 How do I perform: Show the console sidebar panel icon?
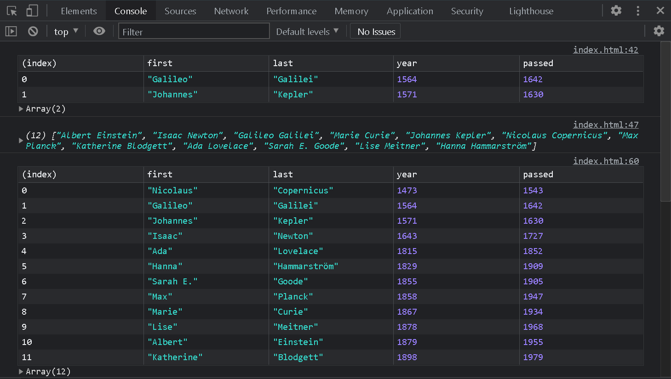click(11, 31)
